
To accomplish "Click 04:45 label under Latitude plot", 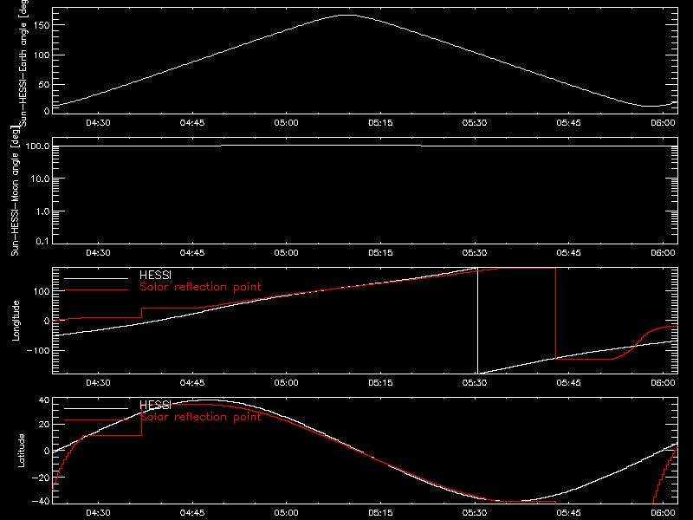I will tap(192, 513).
